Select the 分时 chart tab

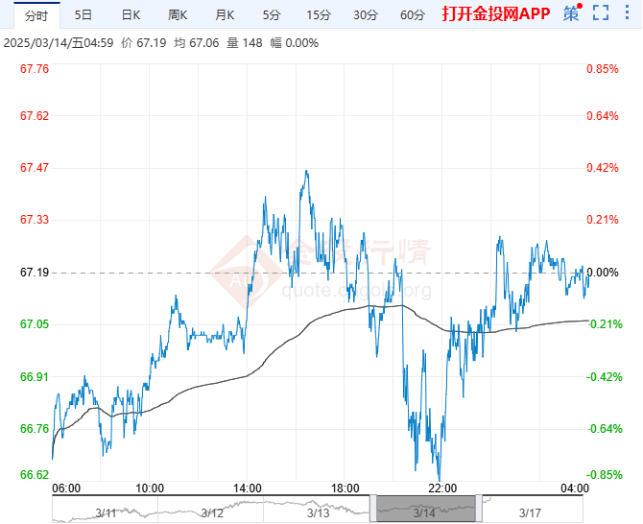tap(36, 14)
